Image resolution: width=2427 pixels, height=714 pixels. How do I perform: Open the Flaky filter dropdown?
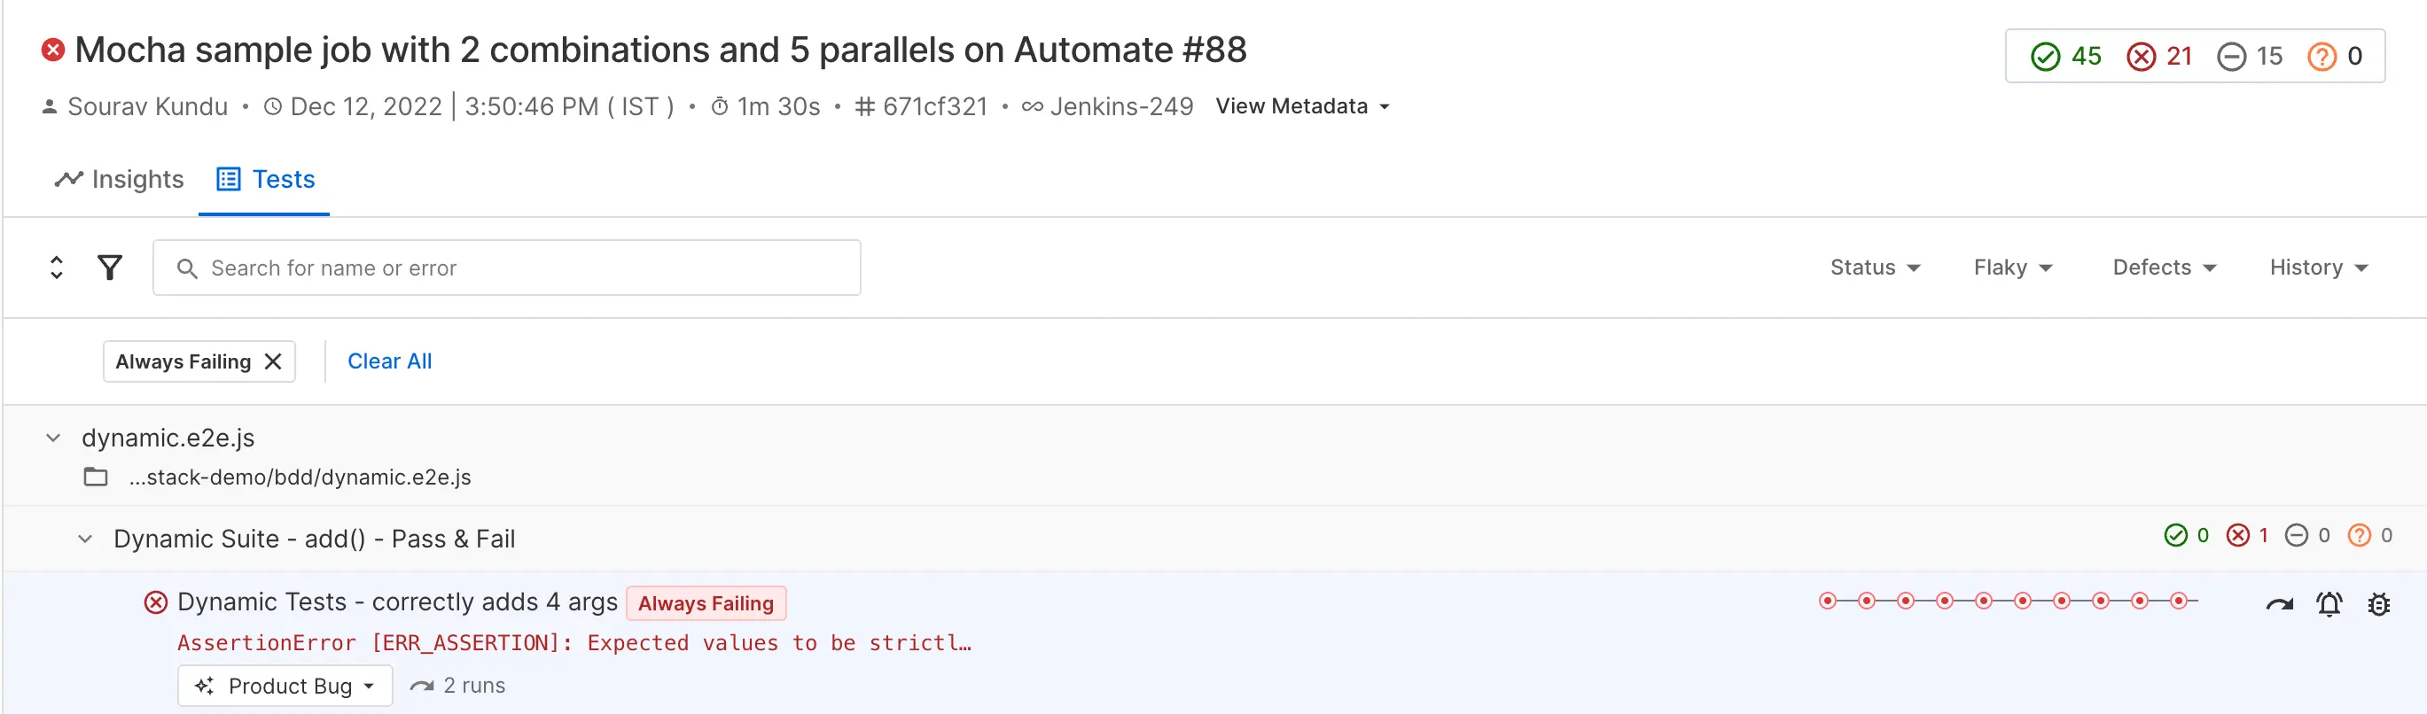click(2012, 268)
